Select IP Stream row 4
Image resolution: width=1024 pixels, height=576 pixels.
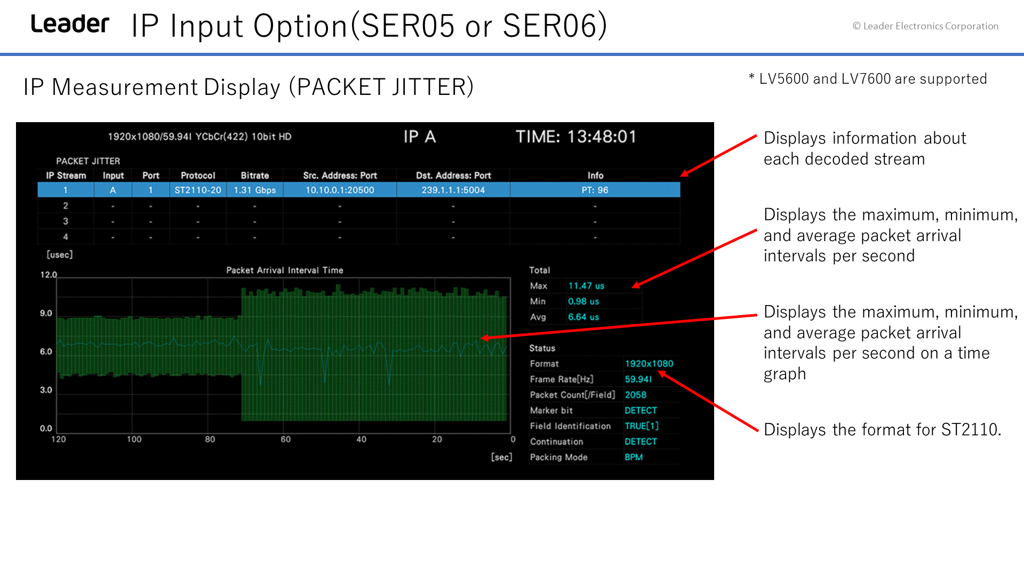click(359, 237)
